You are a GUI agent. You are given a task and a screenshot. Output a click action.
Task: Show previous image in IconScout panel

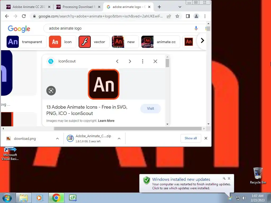click(x=117, y=61)
